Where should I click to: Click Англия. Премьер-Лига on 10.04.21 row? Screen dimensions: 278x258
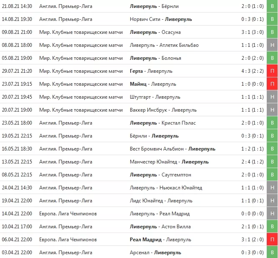(x=66, y=227)
